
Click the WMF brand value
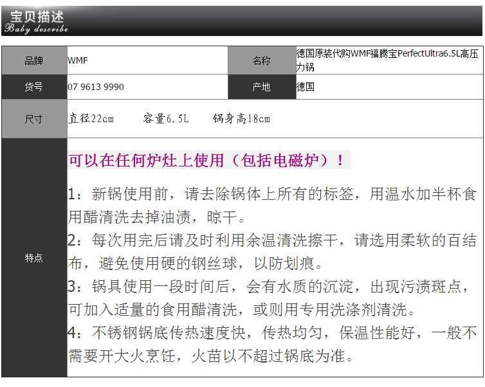click(78, 60)
